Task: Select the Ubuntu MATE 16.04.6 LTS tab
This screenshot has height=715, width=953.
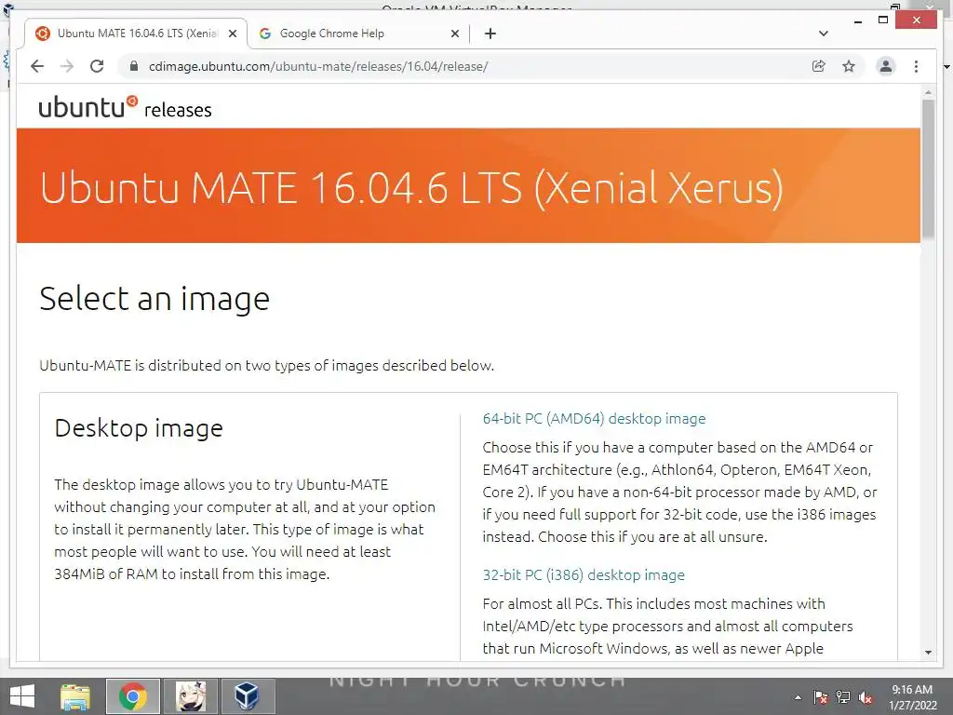Action: (136, 34)
